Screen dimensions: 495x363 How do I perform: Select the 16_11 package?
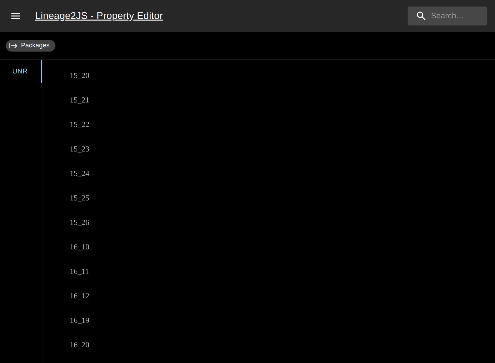pos(79,272)
